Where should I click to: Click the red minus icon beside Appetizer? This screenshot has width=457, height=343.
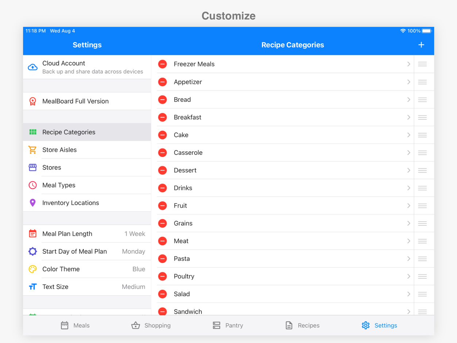(162, 82)
